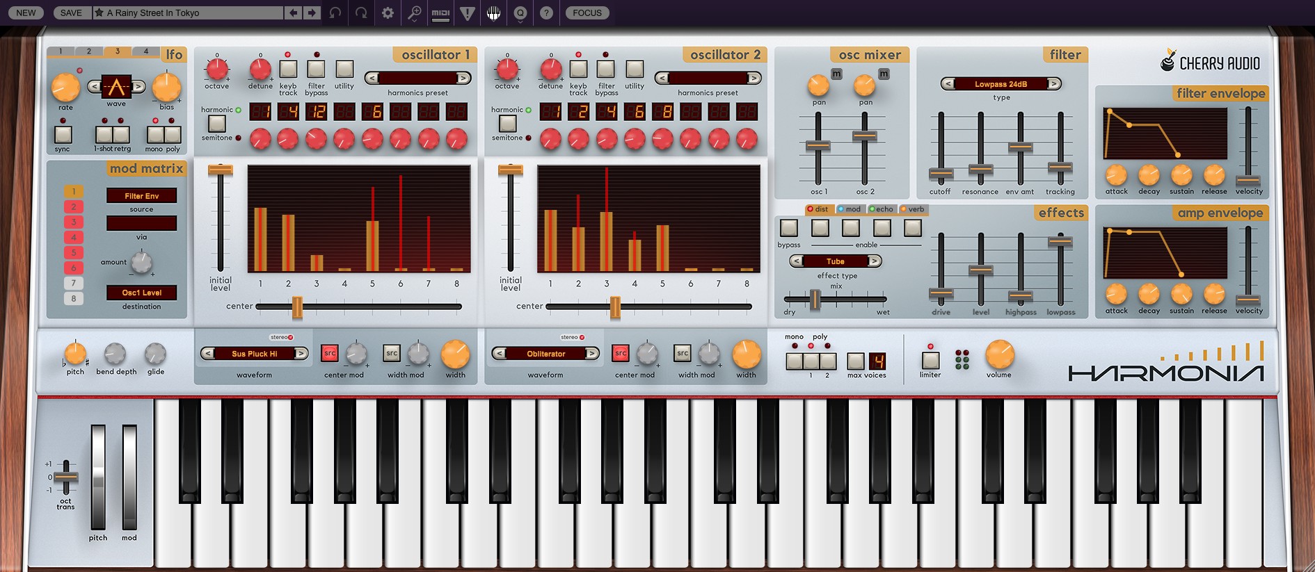The image size is (1315, 572).
Task: Toggle oscillator 1 center mod src button
Action: pyautogui.click(x=330, y=353)
